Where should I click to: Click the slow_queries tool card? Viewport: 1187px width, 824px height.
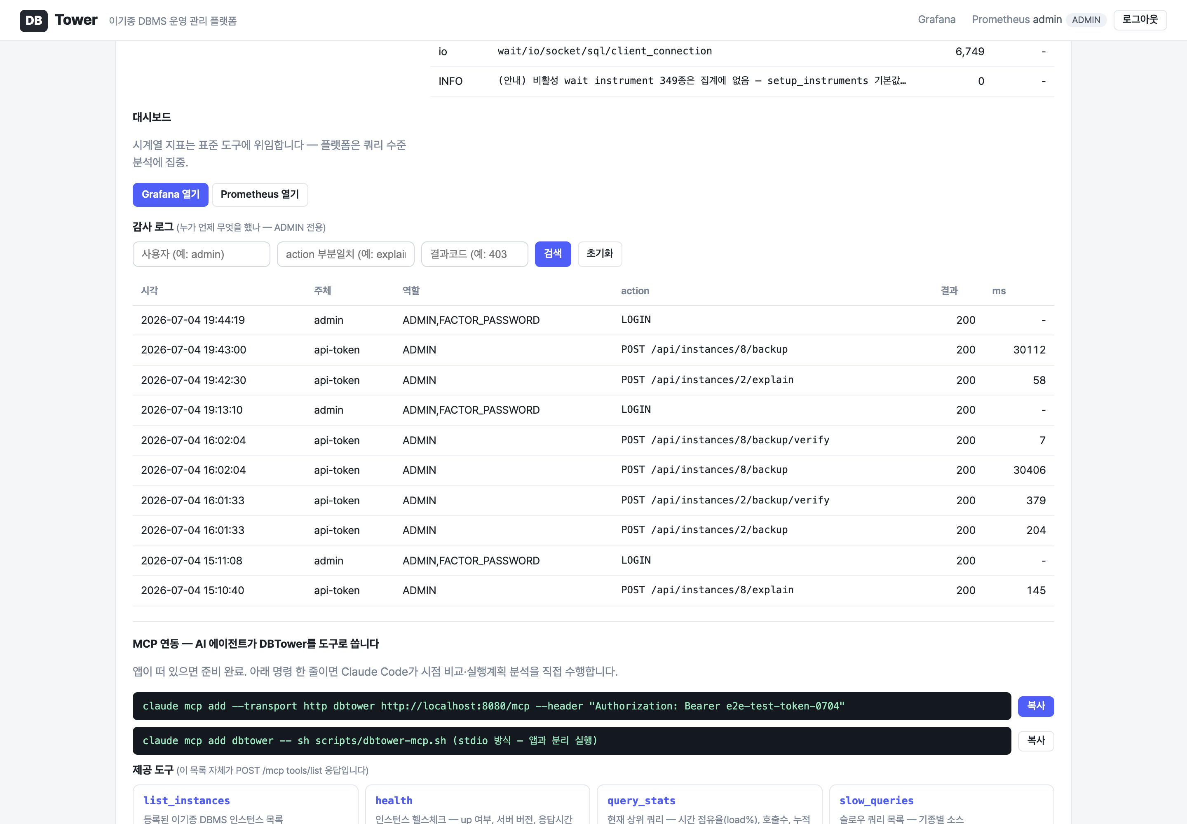click(941, 804)
